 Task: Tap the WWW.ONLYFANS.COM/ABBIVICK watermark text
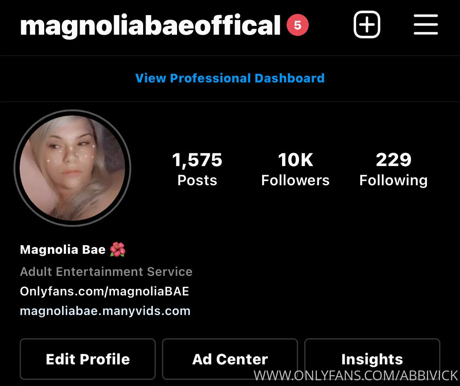(x=356, y=376)
